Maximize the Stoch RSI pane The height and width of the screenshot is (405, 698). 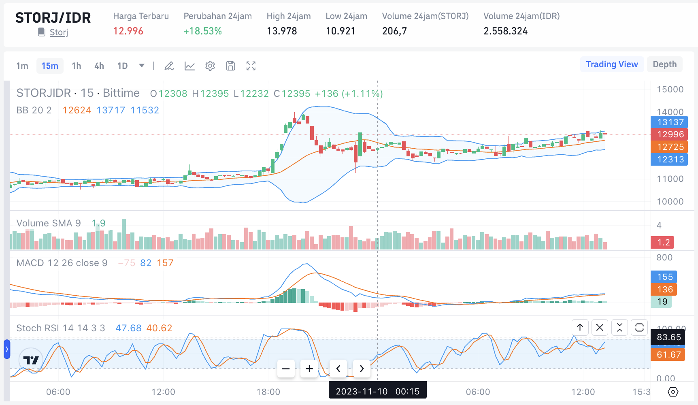(639, 327)
